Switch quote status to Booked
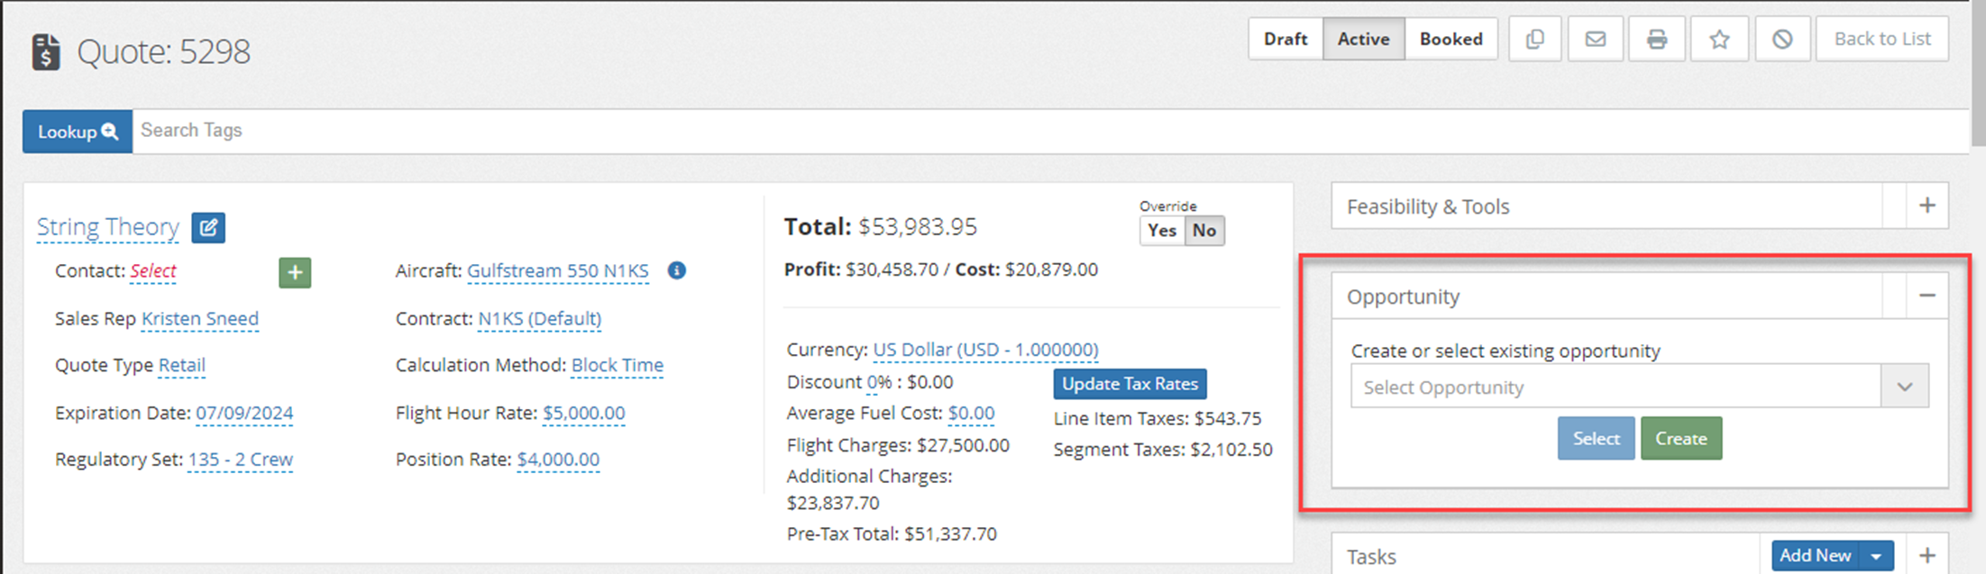The width and height of the screenshot is (1986, 574). [x=1451, y=40]
